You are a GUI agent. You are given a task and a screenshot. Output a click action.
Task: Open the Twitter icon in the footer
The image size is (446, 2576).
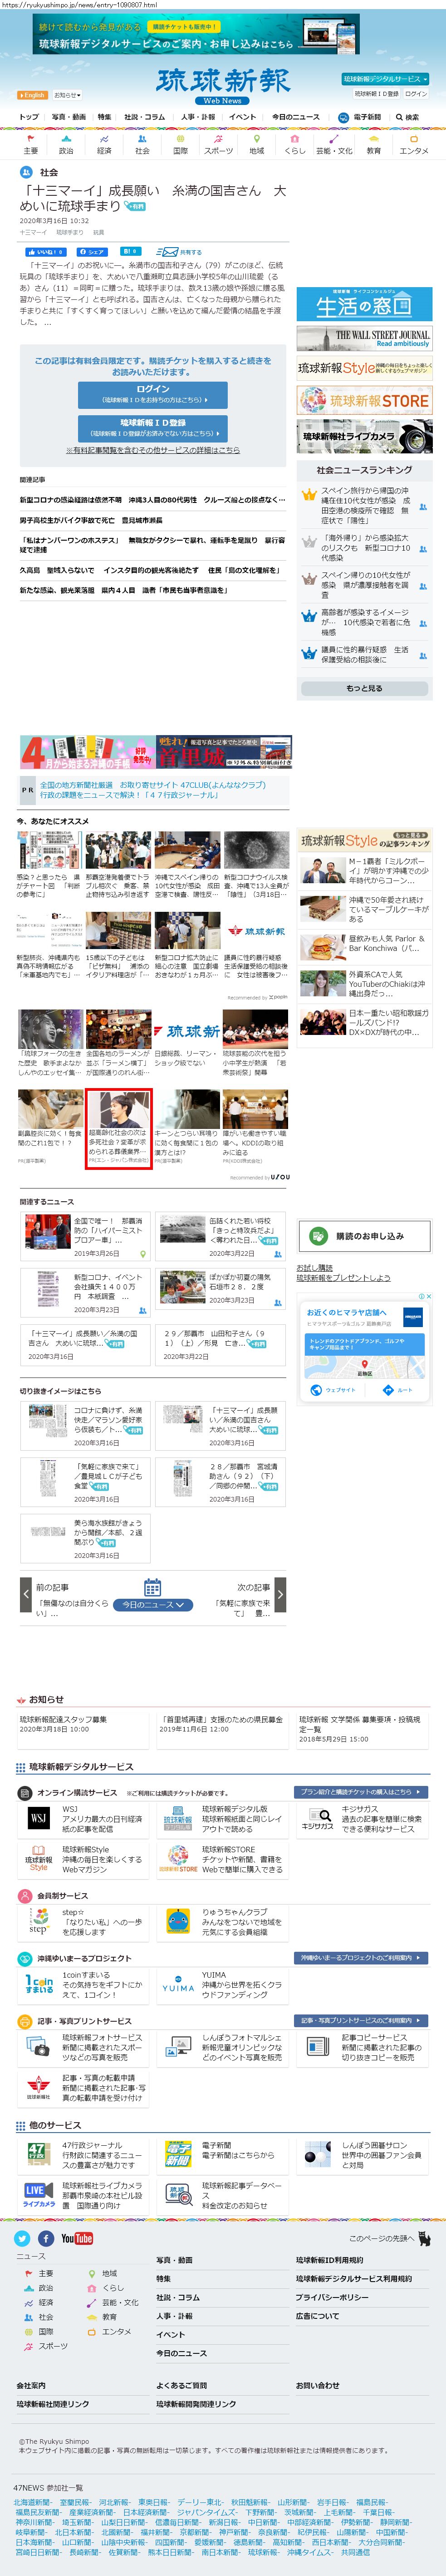pos(22,2238)
